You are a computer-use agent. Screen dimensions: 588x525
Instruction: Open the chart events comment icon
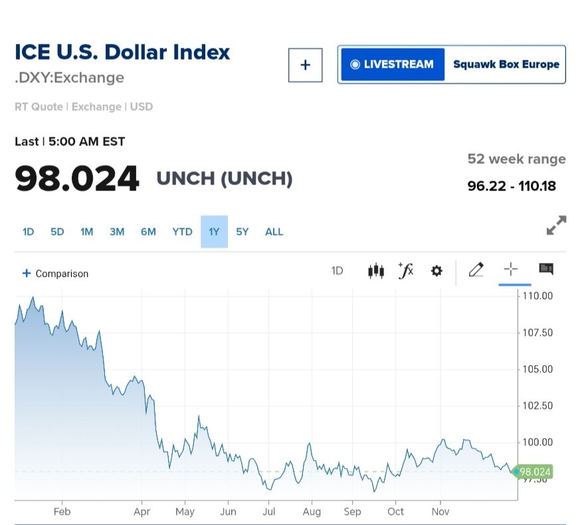pos(546,269)
